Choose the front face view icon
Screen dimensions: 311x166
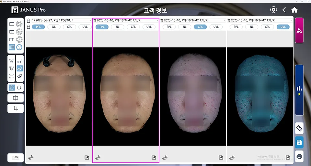tap(19, 47)
